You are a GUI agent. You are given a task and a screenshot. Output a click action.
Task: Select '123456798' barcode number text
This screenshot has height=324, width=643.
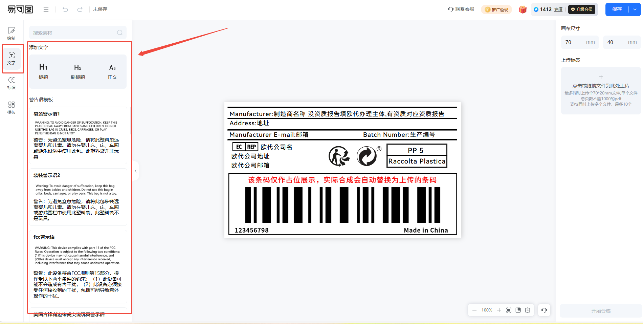tap(251, 230)
